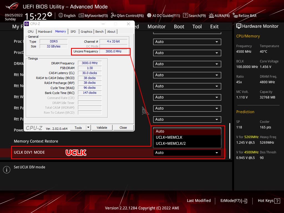
Task: Expand the Auto dropdown in second Rtt N row
Action: tap(187, 86)
